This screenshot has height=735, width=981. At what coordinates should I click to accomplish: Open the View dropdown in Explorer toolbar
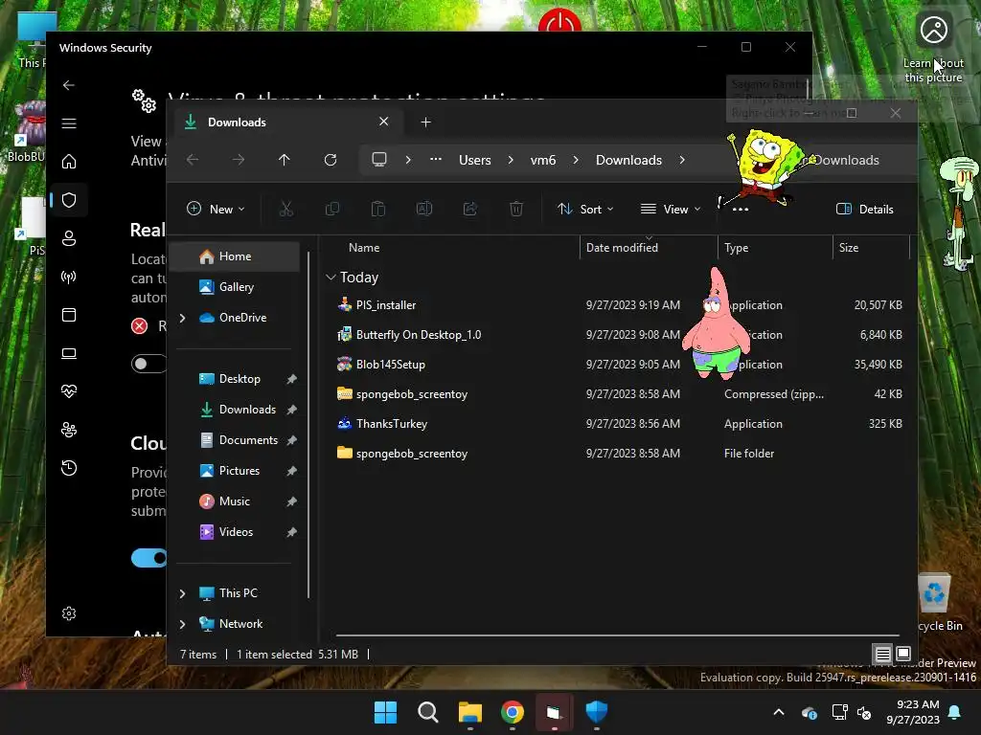[x=671, y=209]
